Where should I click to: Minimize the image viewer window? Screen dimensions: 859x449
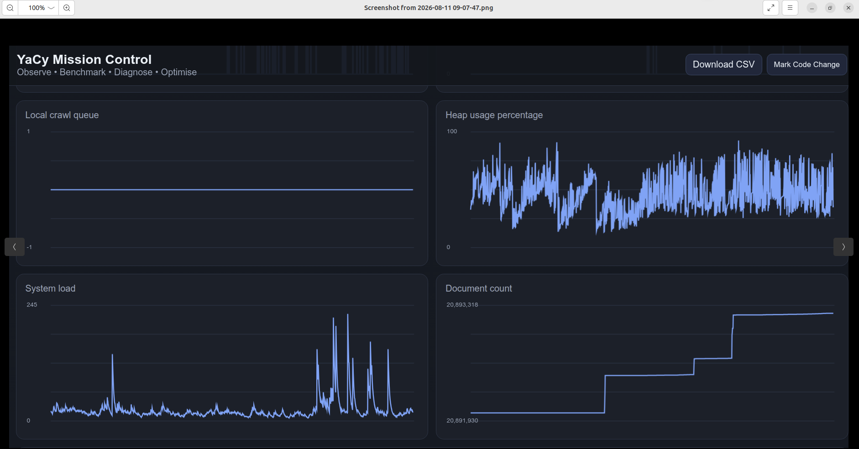812,8
